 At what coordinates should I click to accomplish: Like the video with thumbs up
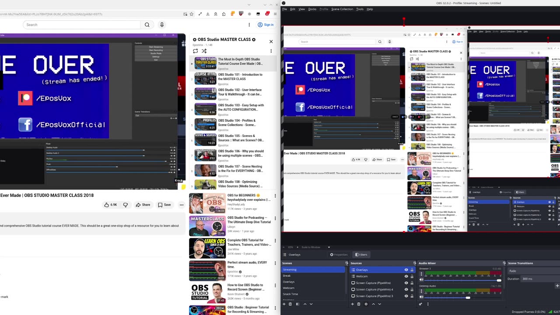point(110,205)
